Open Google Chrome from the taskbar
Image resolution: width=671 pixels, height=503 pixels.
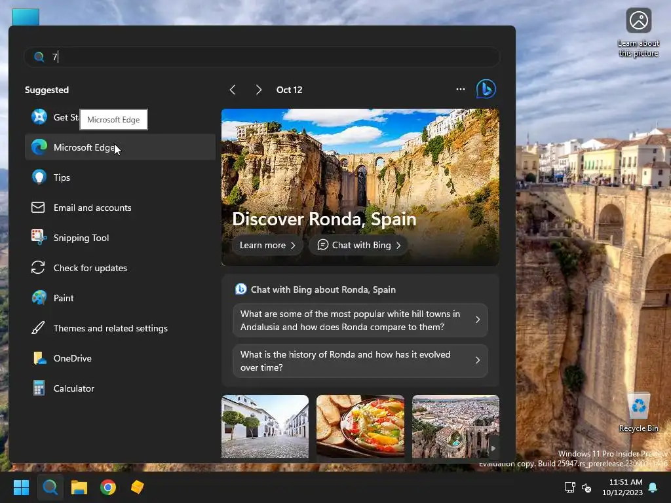pos(108,487)
